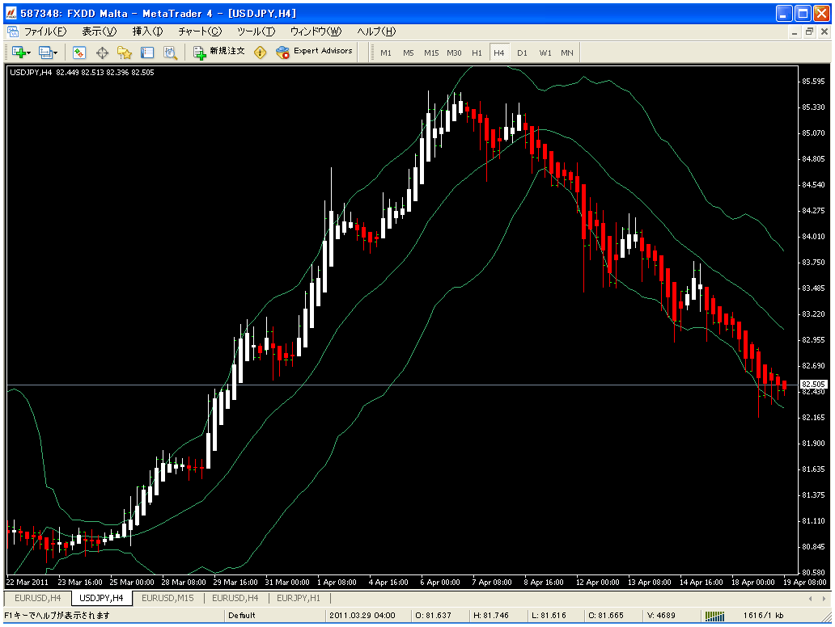Select the USDJPY,H4 chart tab
Screen dimensions: 835x627
click(x=101, y=598)
